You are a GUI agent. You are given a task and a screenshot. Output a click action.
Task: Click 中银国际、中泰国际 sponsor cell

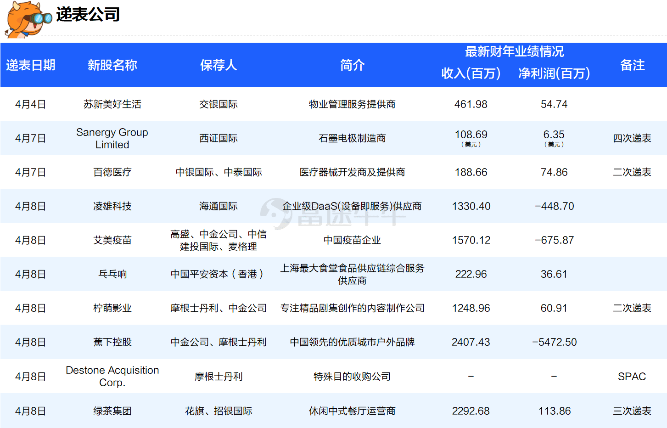click(x=219, y=172)
